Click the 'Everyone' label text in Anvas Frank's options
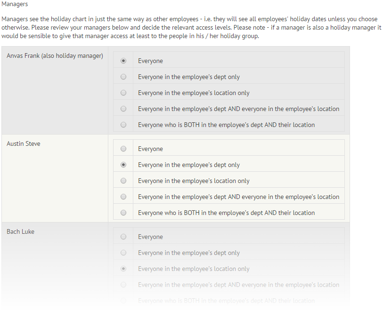The height and width of the screenshot is (310, 383). point(150,61)
